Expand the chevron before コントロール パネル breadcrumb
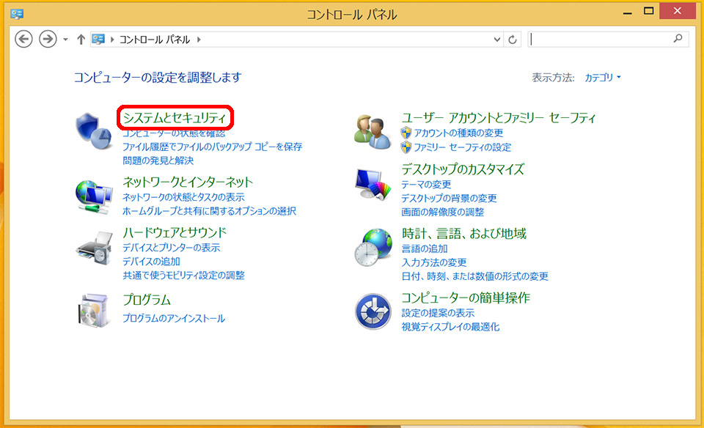Viewport: 704px width, 428px height. (x=112, y=40)
